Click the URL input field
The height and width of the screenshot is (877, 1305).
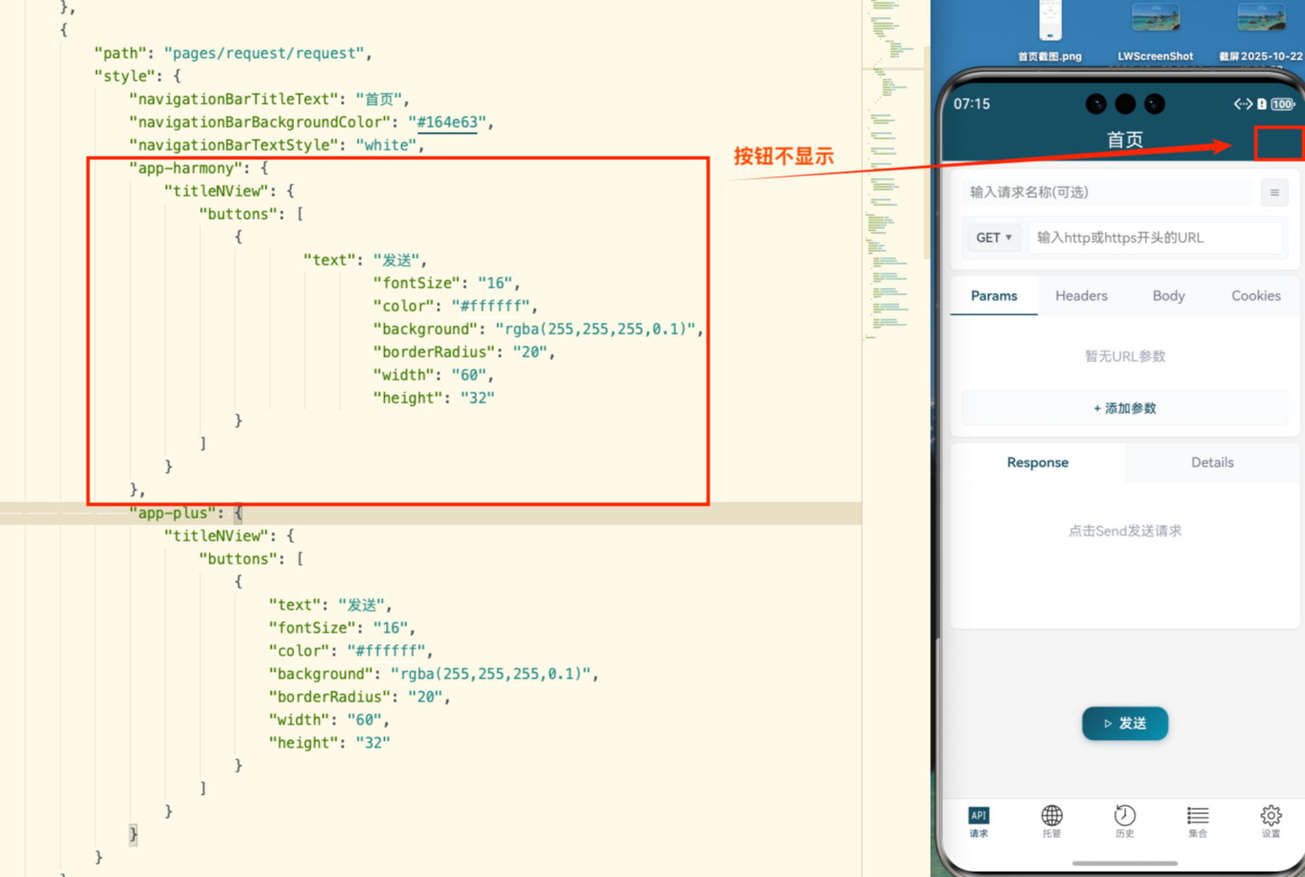pos(1154,238)
